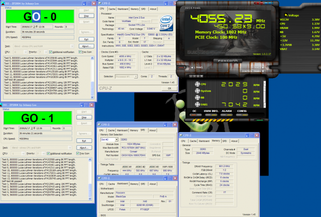Viewport: 321px width, 217px height.
Task: Click the Foxconn logo button on Aegis Panel
Action: point(227,61)
